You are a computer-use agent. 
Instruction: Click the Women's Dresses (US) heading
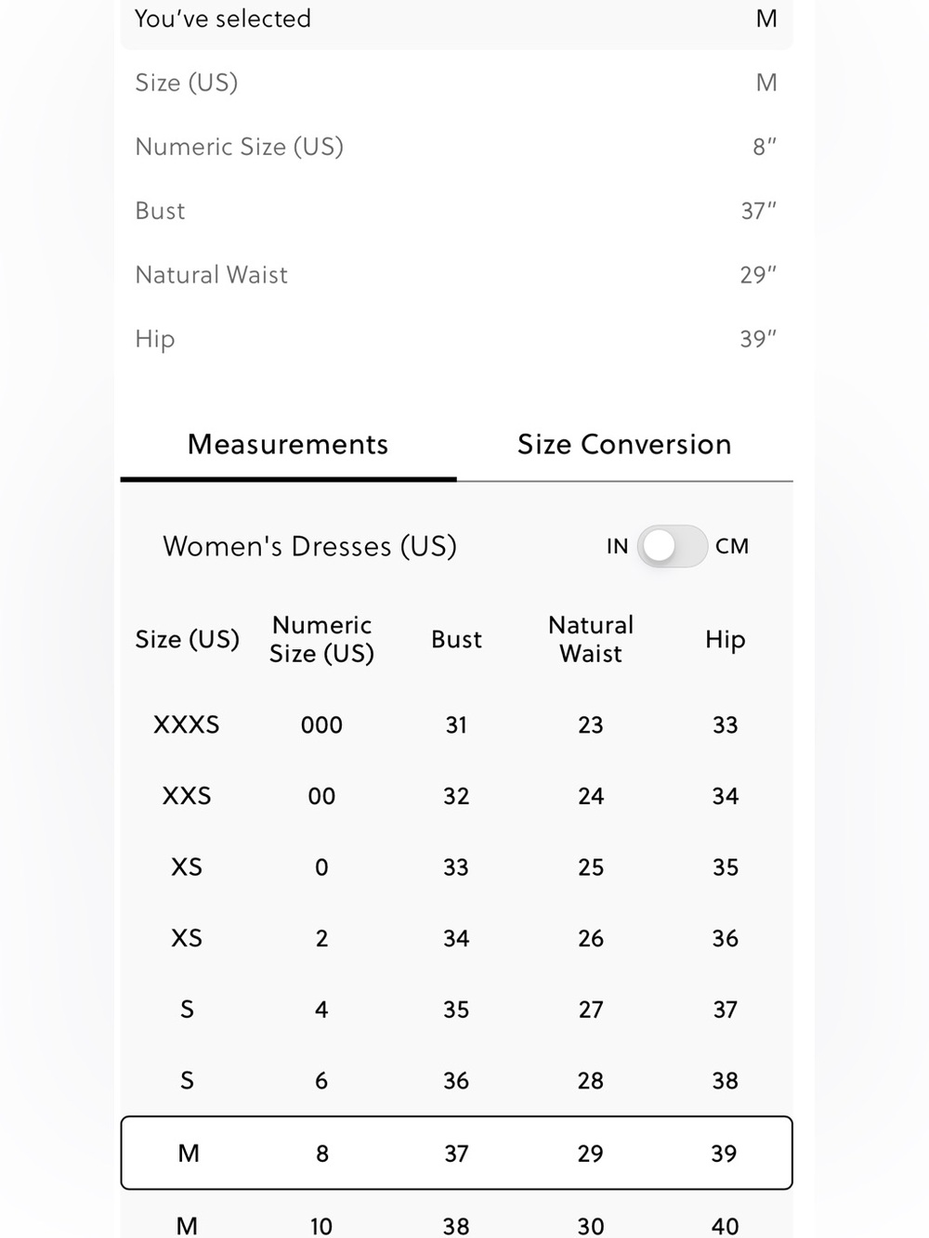click(x=309, y=546)
